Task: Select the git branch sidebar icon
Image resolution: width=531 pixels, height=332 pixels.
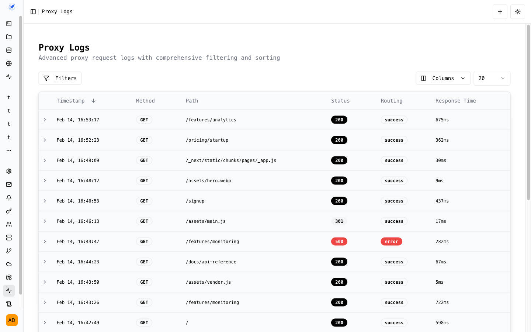Action: point(9,250)
